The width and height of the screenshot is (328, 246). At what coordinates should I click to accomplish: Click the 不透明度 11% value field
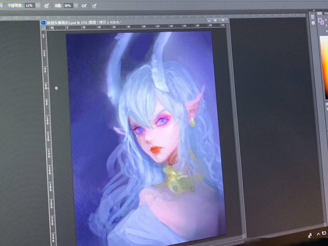pyautogui.click(x=30, y=5)
